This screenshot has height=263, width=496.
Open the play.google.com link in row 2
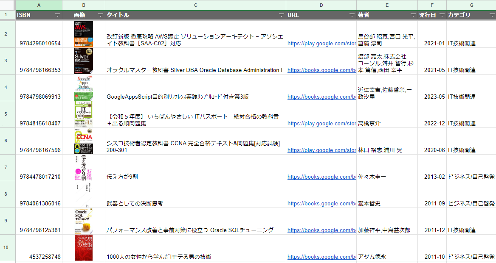(321, 43)
